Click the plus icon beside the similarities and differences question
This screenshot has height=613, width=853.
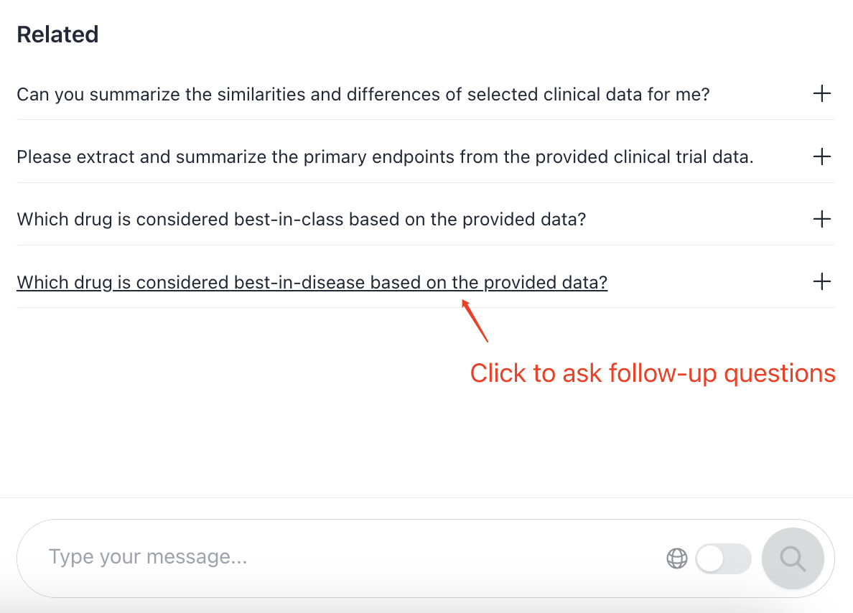point(821,93)
